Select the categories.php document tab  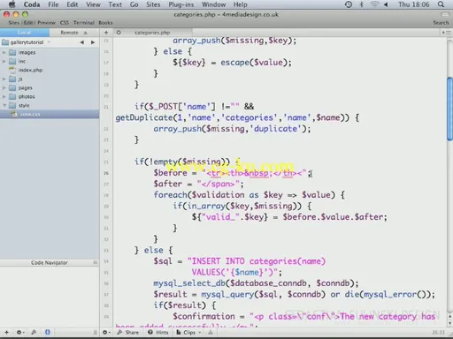tap(152, 33)
